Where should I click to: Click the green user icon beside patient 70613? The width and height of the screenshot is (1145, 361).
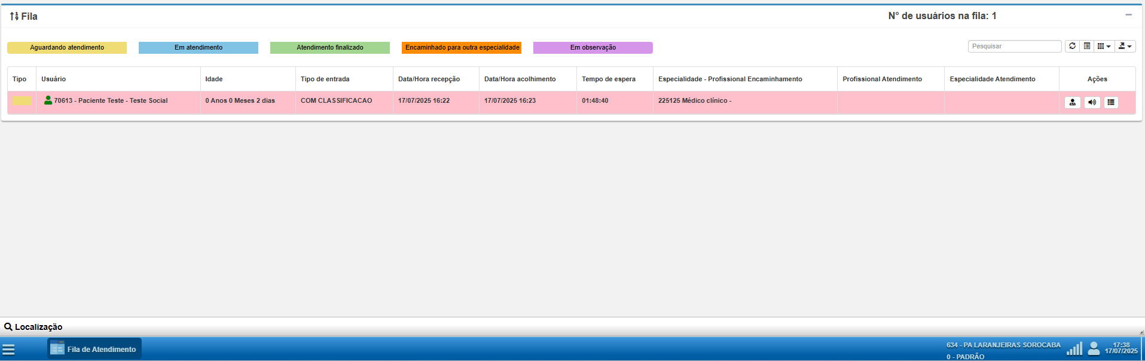click(48, 100)
